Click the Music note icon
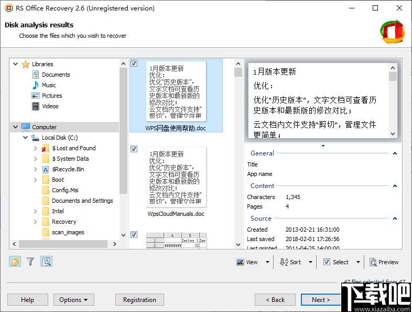The width and height of the screenshot is (412, 312). point(36,85)
